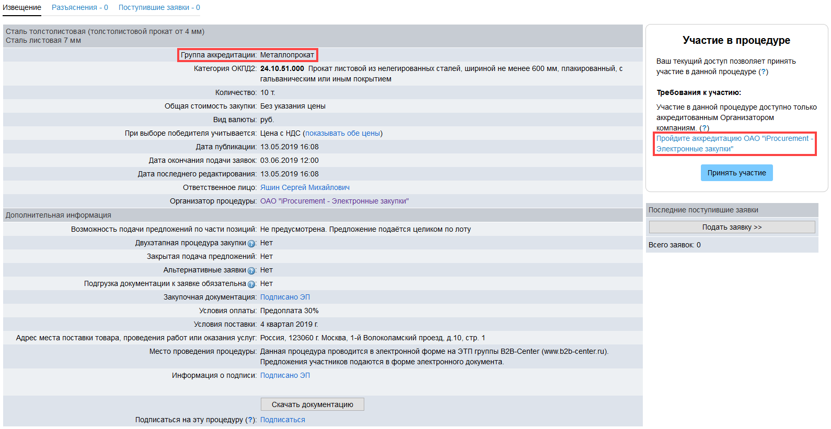The height and width of the screenshot is (429, 831).
Task: Open the Разъяснения - 0 tab
Action: [79, 8]
